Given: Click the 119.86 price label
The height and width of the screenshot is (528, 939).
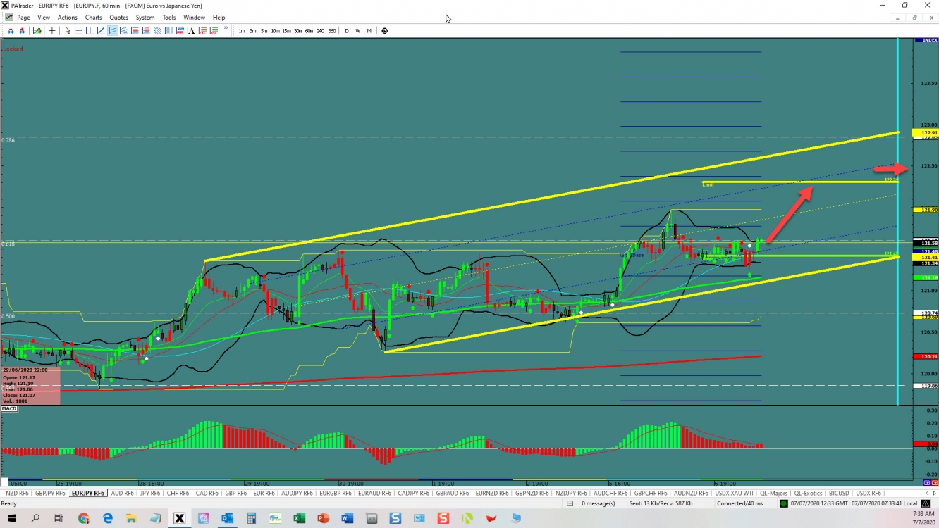Looking at the screenshot, I should [924, 386].
